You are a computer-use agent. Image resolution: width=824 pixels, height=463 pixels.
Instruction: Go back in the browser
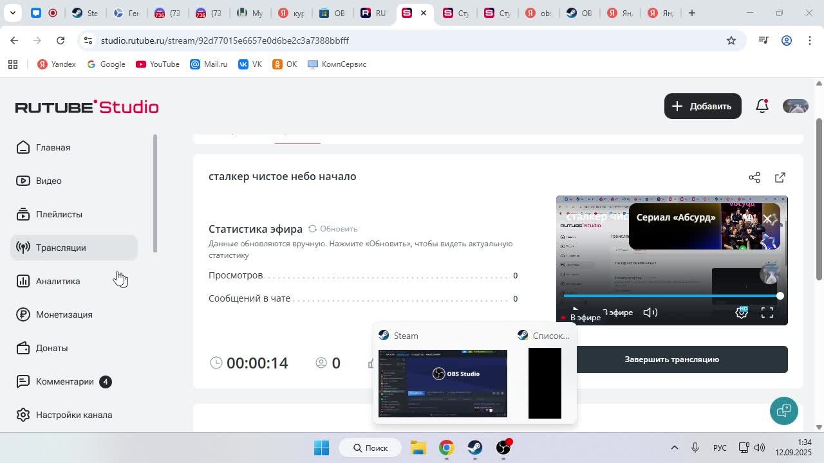tap(14, 41)
